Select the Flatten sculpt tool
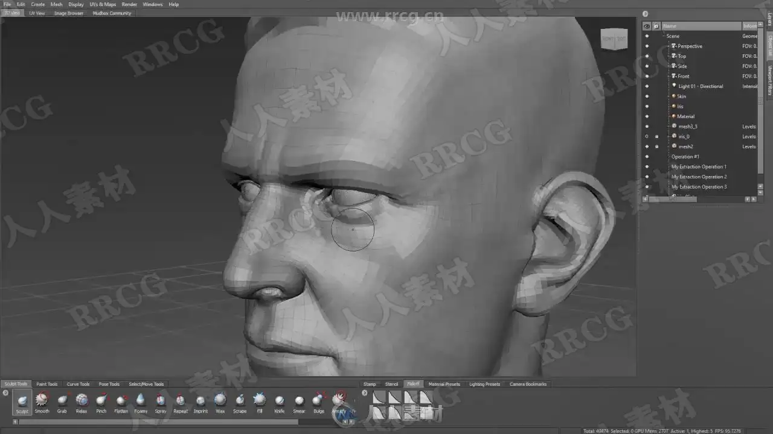The height and width of the screenshot is (434, 773). click(x=121, y=403)
